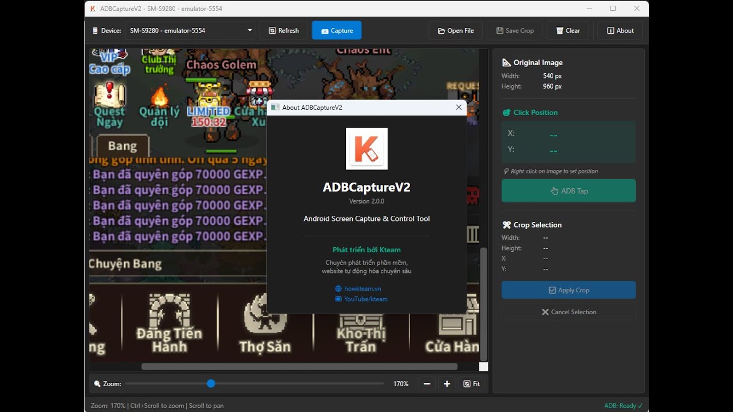
Task: Click the VIP Cao cấp icon in image
Action: (110, 63)
